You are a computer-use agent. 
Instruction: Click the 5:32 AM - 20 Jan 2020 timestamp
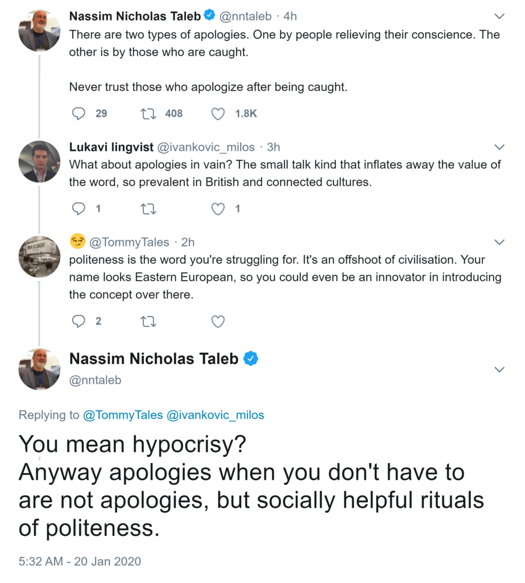click(x=80, y=561)
